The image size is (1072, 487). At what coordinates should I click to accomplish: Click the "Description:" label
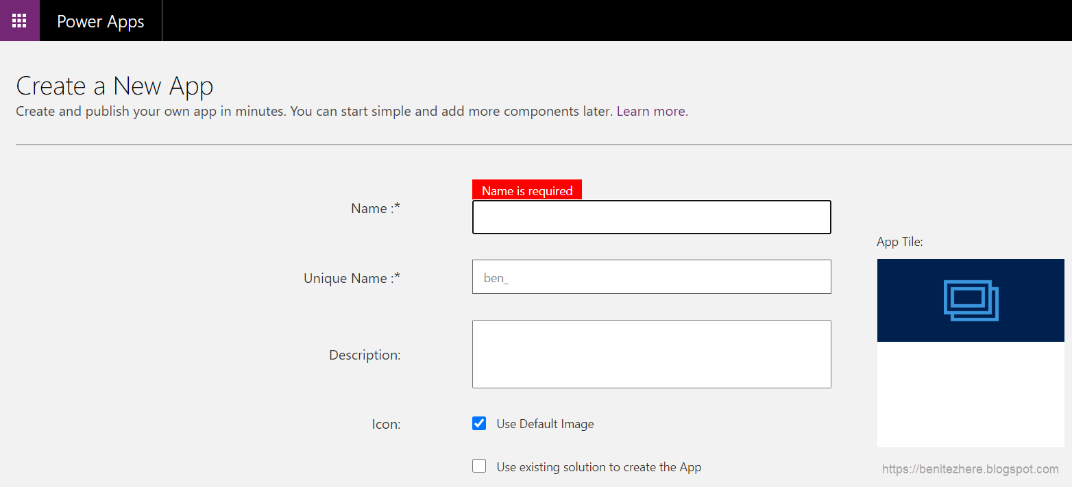coord(365,354)
